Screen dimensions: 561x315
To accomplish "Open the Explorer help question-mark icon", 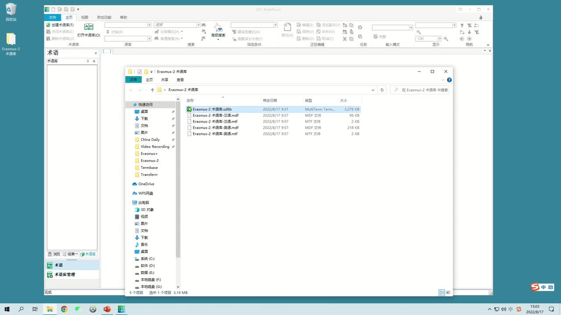I will click(449, 80).
